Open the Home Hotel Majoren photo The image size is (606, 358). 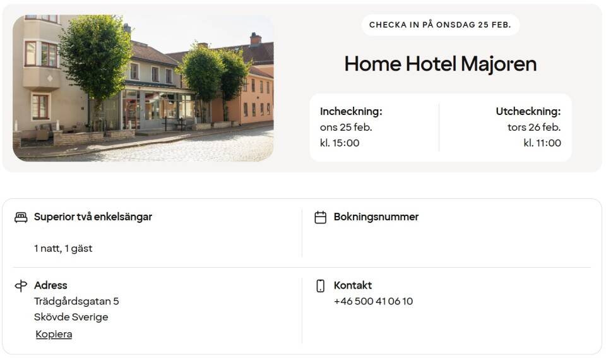143,88
